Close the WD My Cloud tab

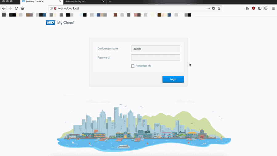click(60, 2)
